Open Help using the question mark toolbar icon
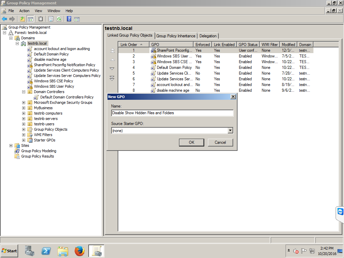The image size is (344, 258). point(70,19)
